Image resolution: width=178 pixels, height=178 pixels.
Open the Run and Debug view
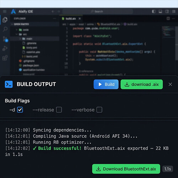point(5,48)
